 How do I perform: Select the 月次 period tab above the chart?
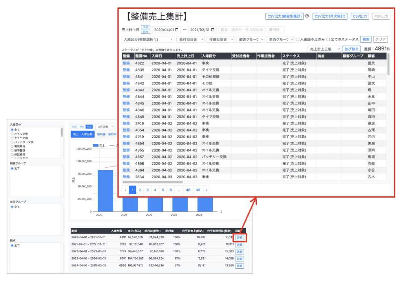(x=82, y=127)
